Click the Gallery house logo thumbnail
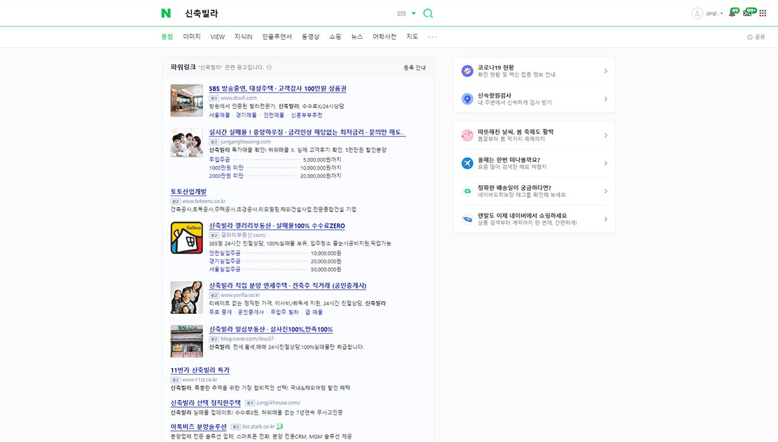The height and width of the screenshot is (442, 778). click(187, 238)
